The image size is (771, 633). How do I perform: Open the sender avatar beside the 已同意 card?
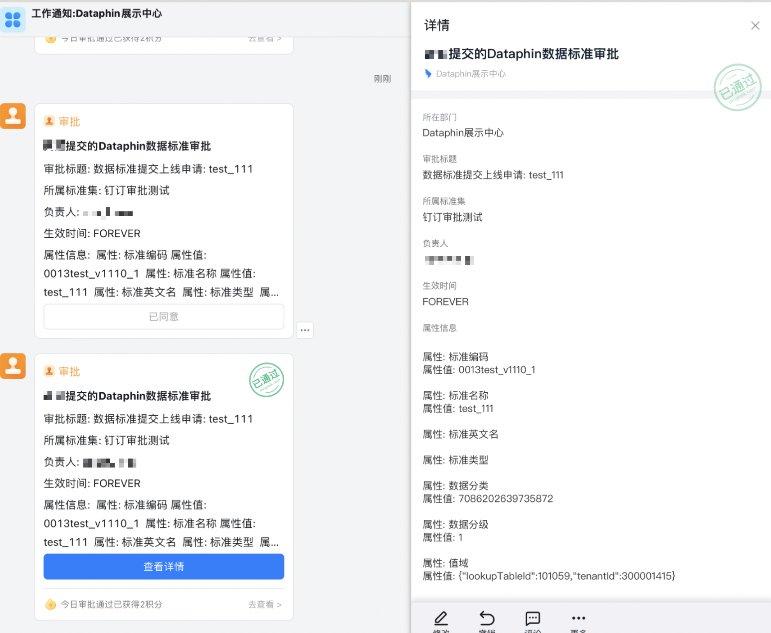click(x=12, y=116)
